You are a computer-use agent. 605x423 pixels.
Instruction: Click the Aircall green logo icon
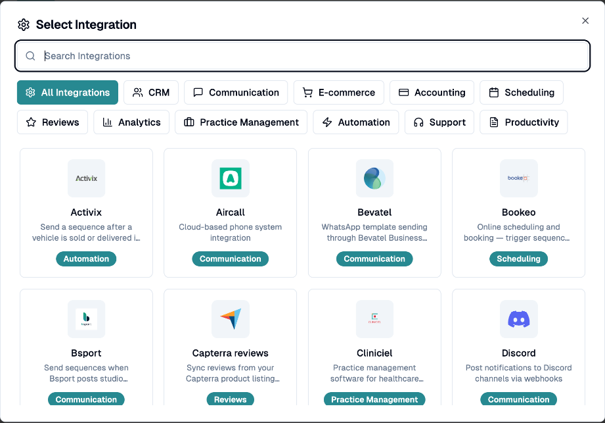tap(231, 178)
